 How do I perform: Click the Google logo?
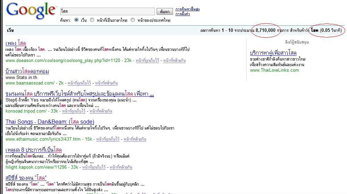[x=31, y=11]
